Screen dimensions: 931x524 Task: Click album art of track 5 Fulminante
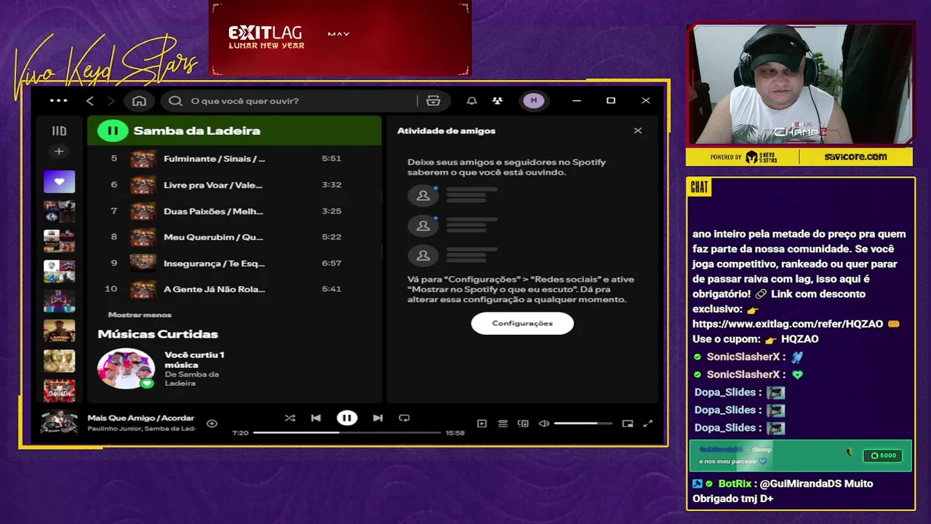[x=143, y=159]
